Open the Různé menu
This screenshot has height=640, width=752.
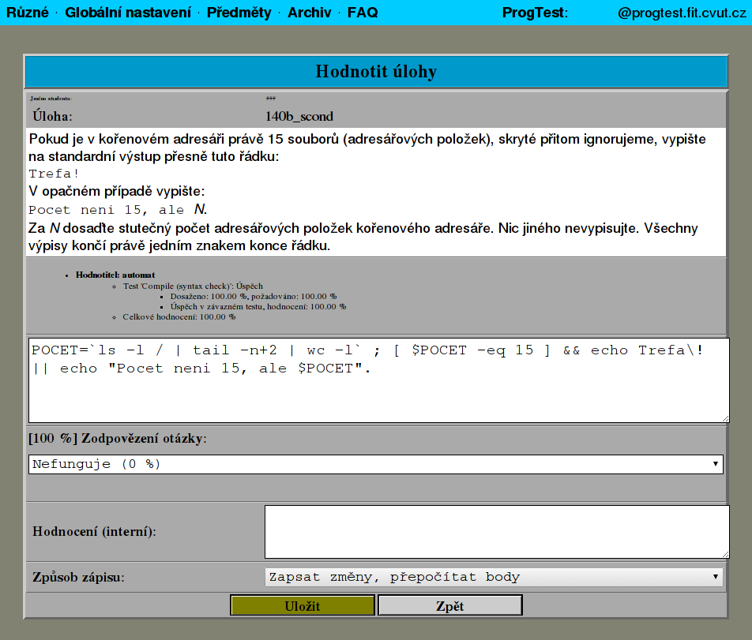[28, 13]
